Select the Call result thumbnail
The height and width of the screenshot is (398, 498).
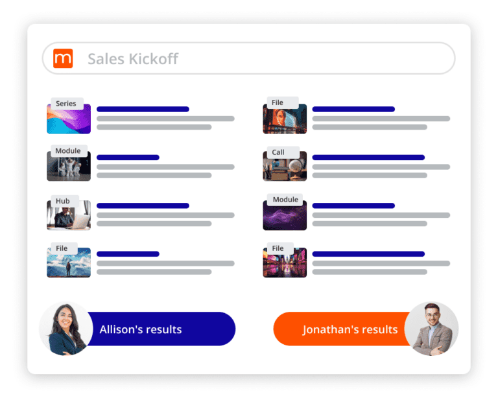(x=284, y=168)
